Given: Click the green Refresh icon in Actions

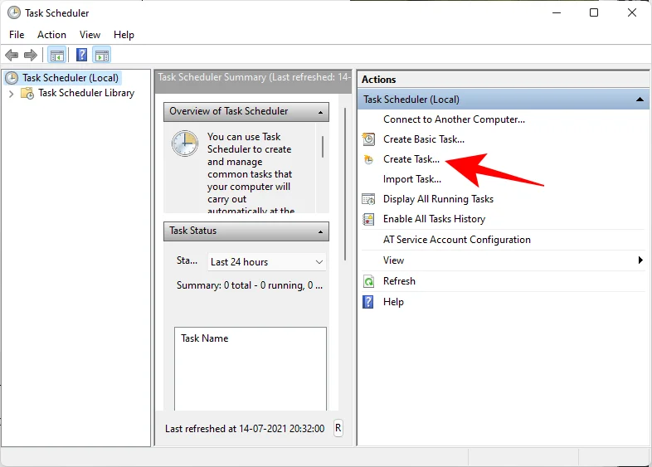Looking at the screenshot, I should coord(369,282).
